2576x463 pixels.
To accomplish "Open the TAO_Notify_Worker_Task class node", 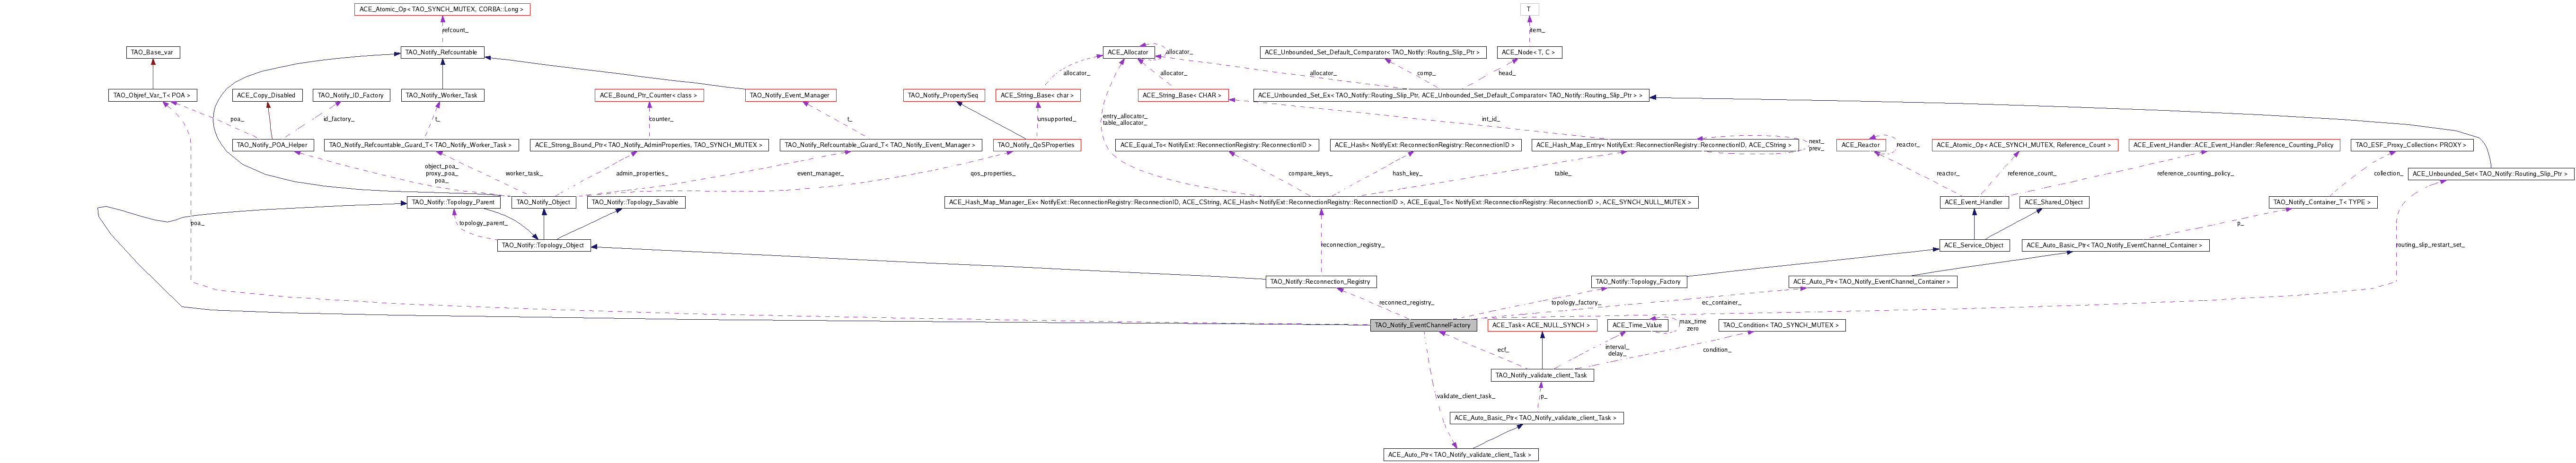I will click(x=442, y=95).
